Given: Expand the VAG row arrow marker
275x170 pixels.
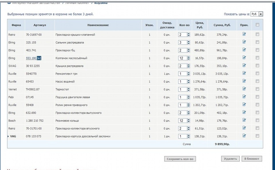Looking at the screenshot, I should tap(8, 136).
